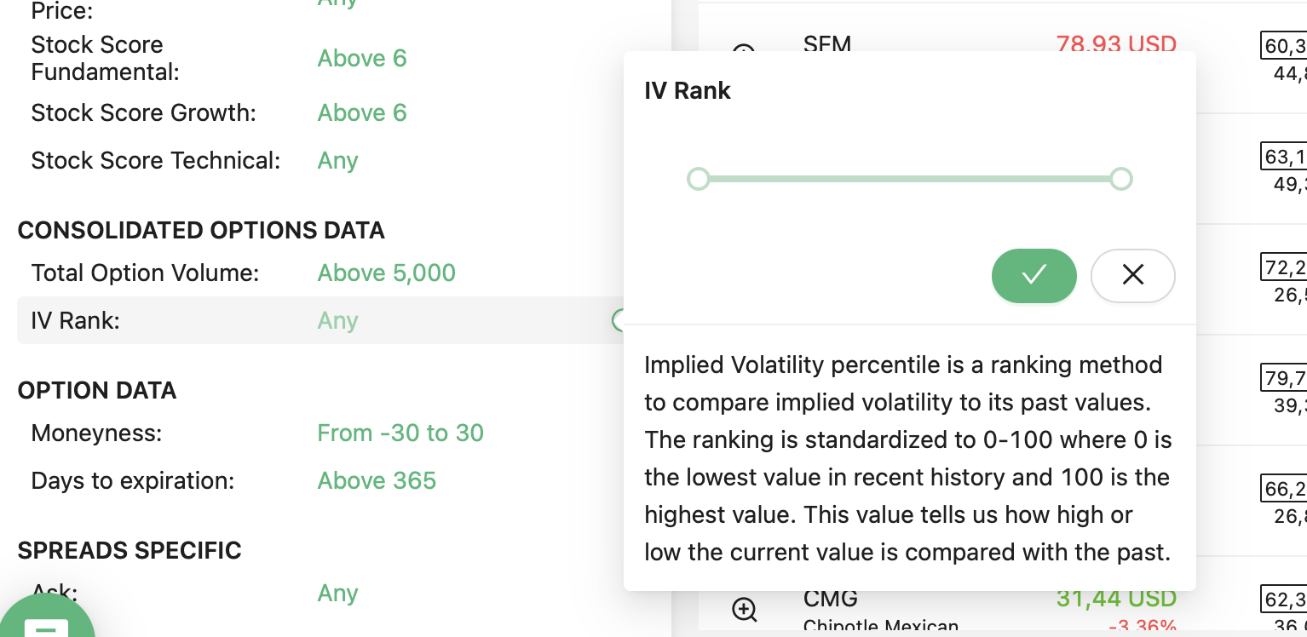The image size is (1307, 637).
Task: Click the middle of the IV Rank slider track
Action: pyautogui.click(x=909, y=179)
